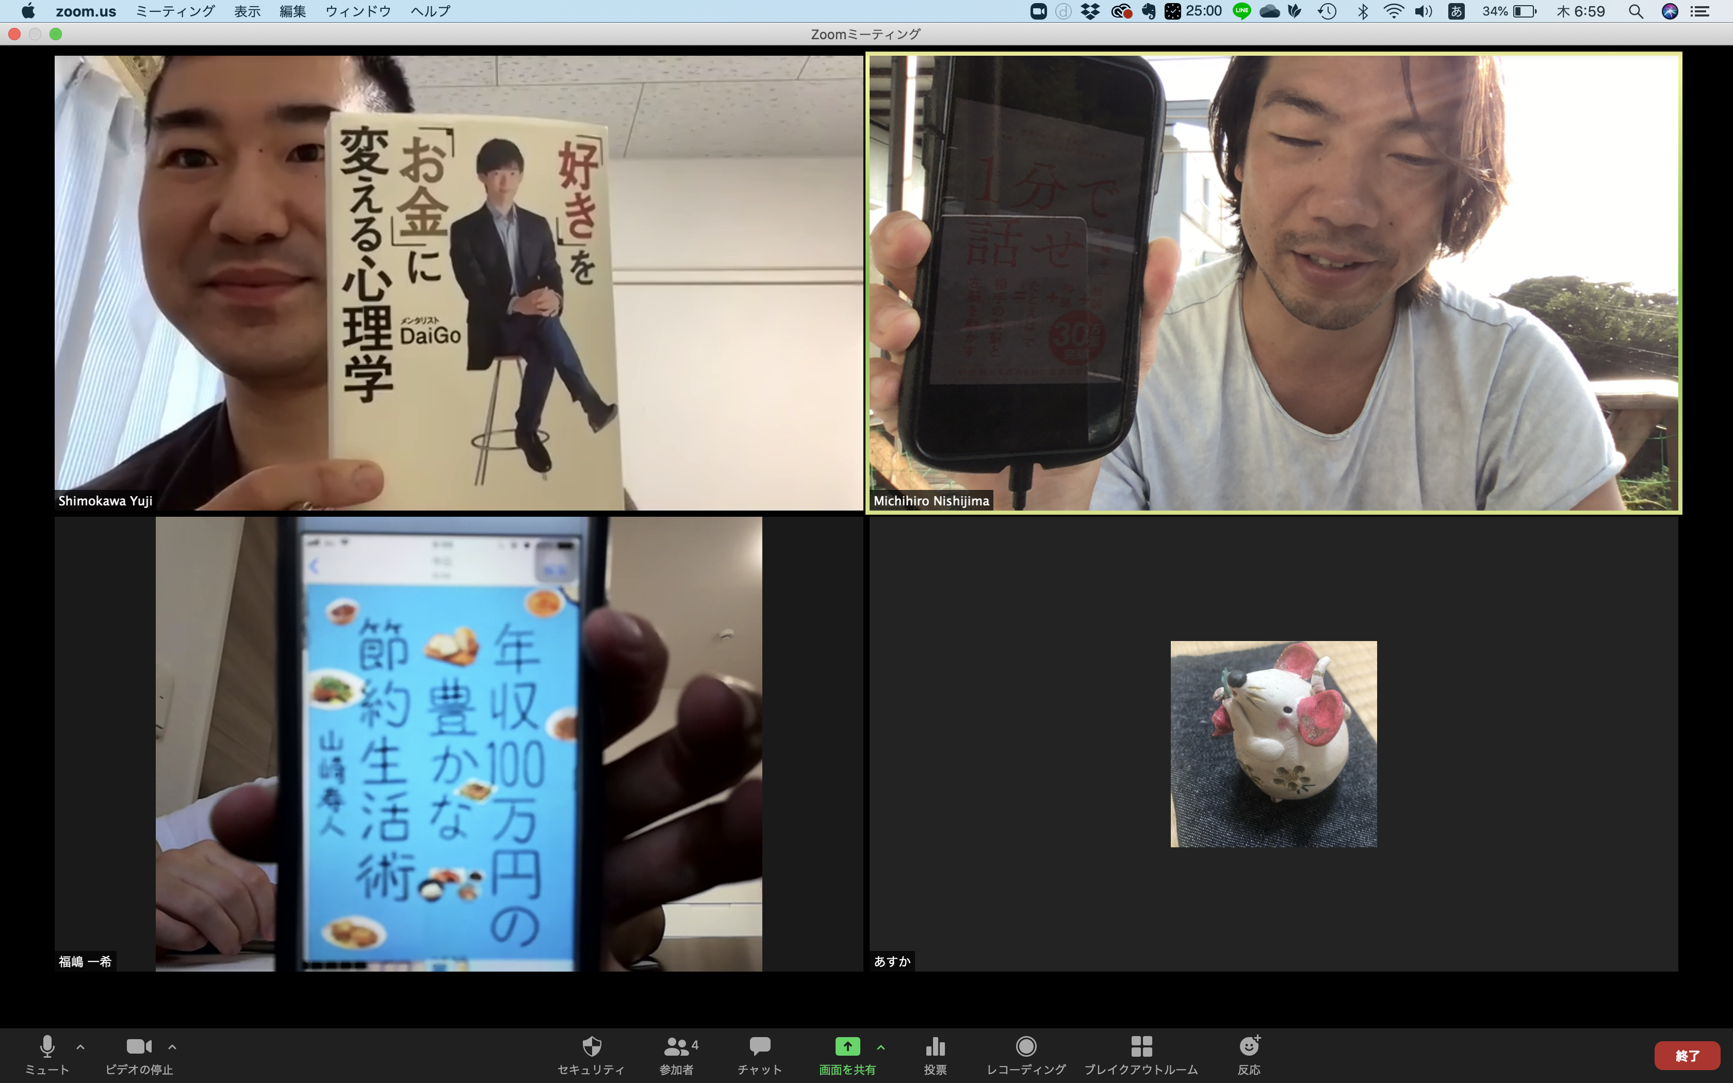The height and width of the screenshot is (1083, 1733).
Task: Open Bluetooth status menu
Action: [1363, 11]
